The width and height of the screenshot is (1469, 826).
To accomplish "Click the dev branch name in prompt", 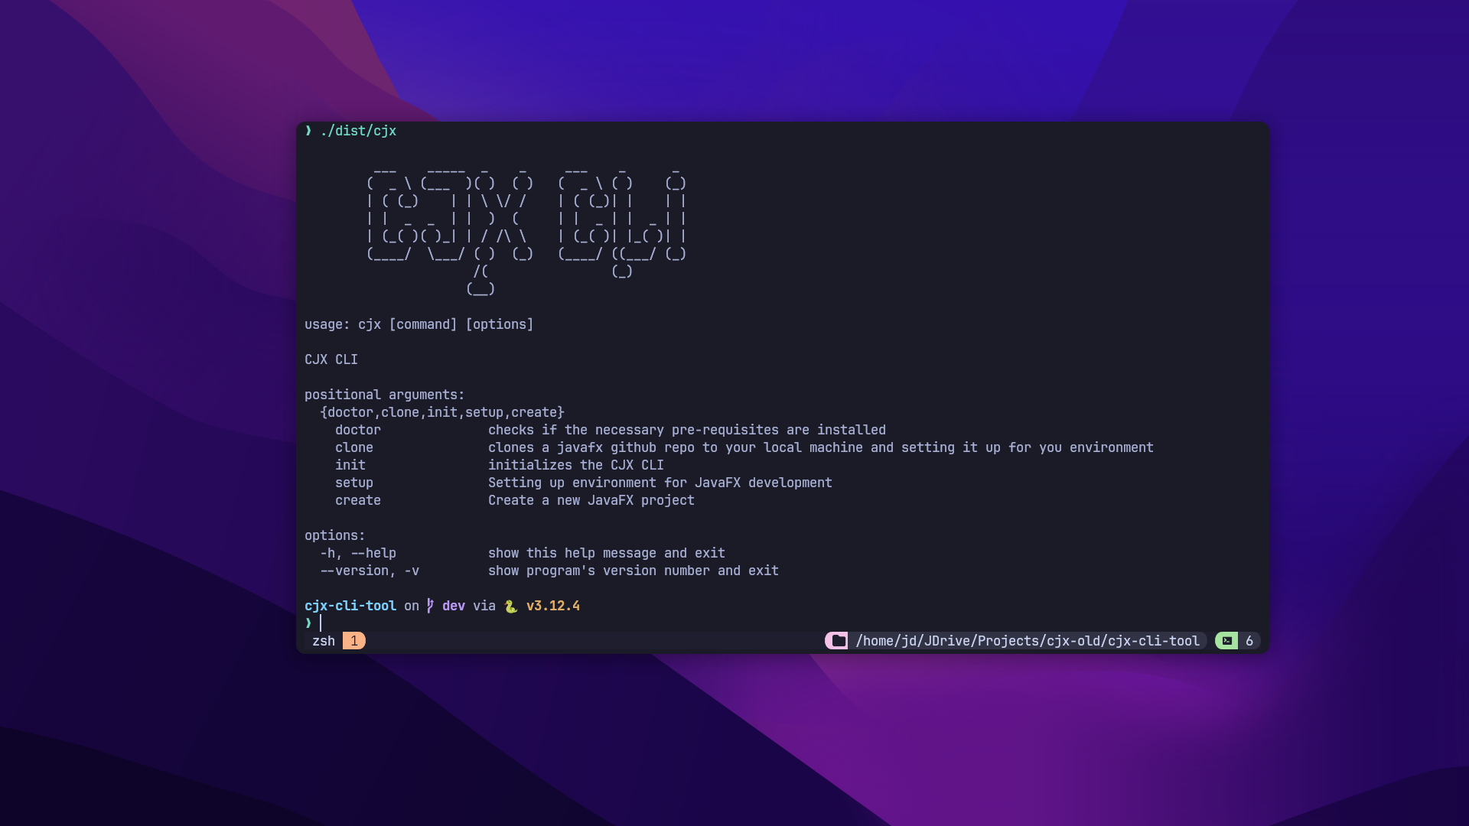I will pyautogui.click(x=454, y=606).
